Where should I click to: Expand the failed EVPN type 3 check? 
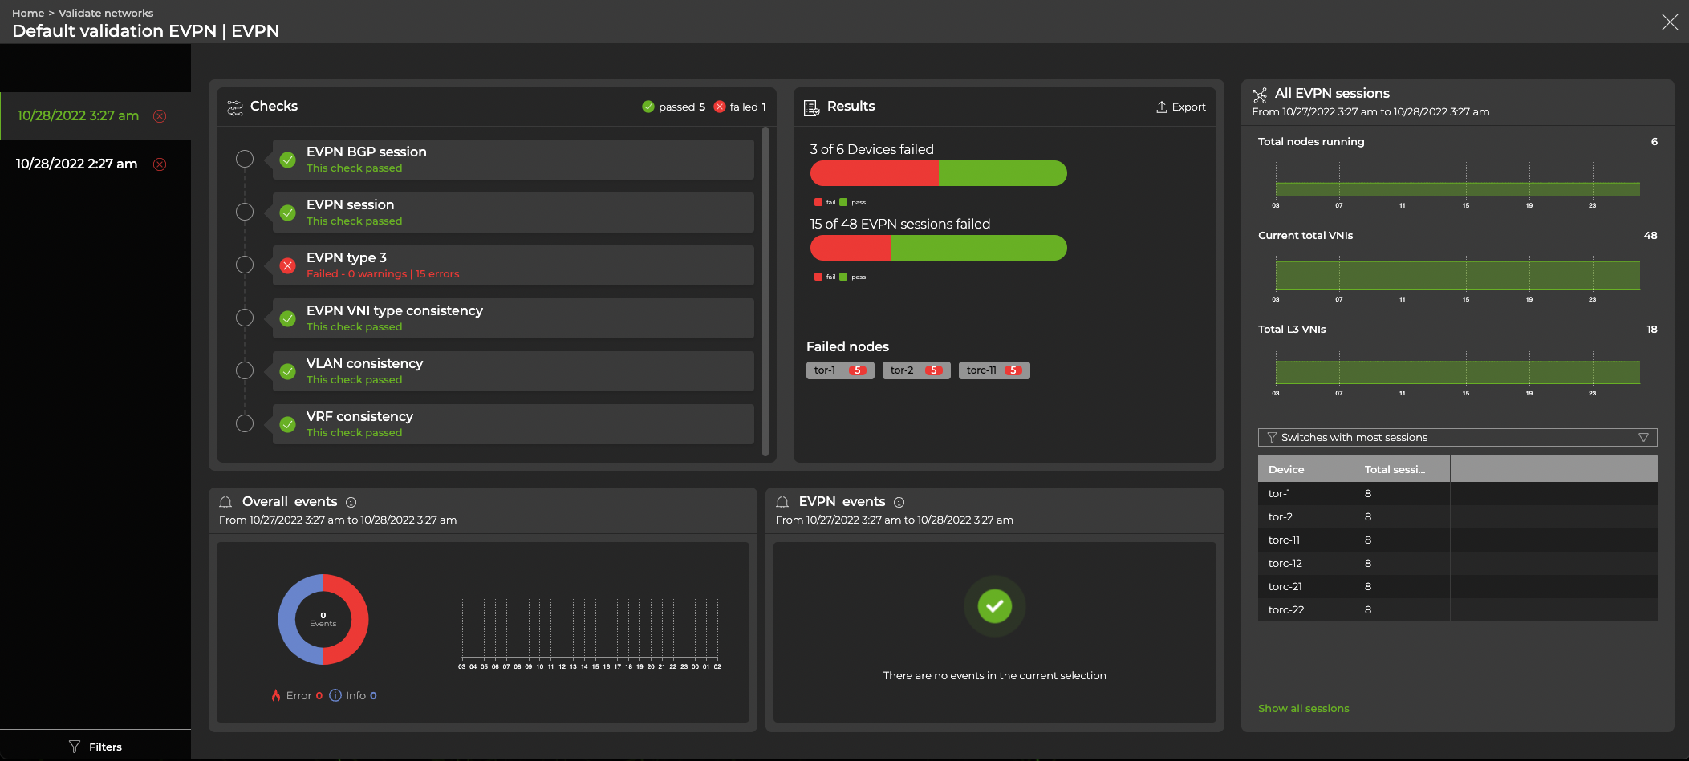pyautogui.click(x=512, y=265)
